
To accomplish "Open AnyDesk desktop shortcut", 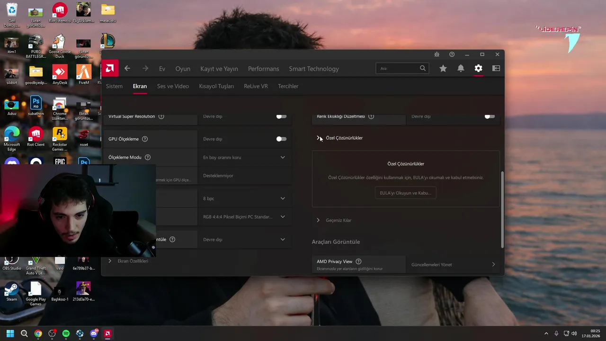I will (x=60, y=74).
